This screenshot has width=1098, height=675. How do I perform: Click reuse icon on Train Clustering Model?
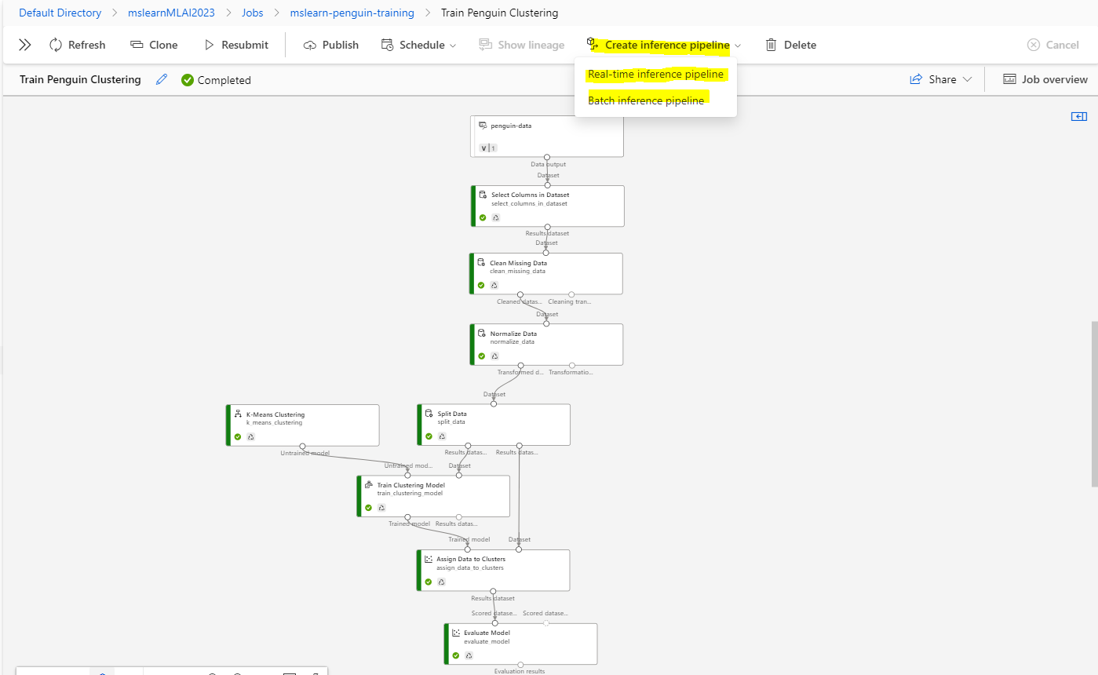point(381,508)
